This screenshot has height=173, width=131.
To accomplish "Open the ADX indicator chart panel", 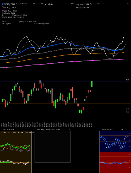I will tap(16, 142).
